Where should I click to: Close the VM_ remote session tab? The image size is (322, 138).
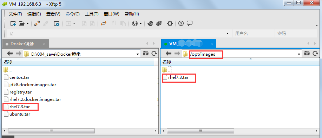212,44
